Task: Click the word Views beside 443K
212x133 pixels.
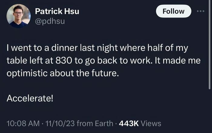Action: pyautogui.click(x=151, y=123)
